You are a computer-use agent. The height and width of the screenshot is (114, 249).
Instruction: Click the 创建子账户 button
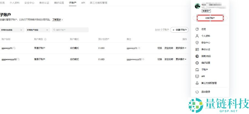pyautogui.click(x=179, y=30)
